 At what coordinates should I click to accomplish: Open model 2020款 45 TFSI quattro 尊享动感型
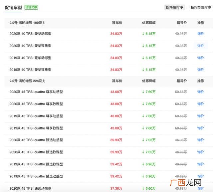[x=36, y=92]
